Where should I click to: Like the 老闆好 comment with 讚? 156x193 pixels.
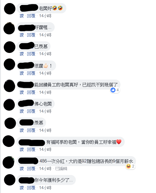(22, 16)
